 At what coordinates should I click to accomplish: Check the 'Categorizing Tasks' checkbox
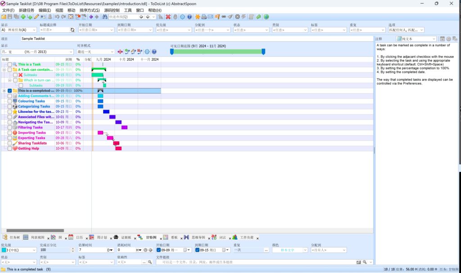10,107
